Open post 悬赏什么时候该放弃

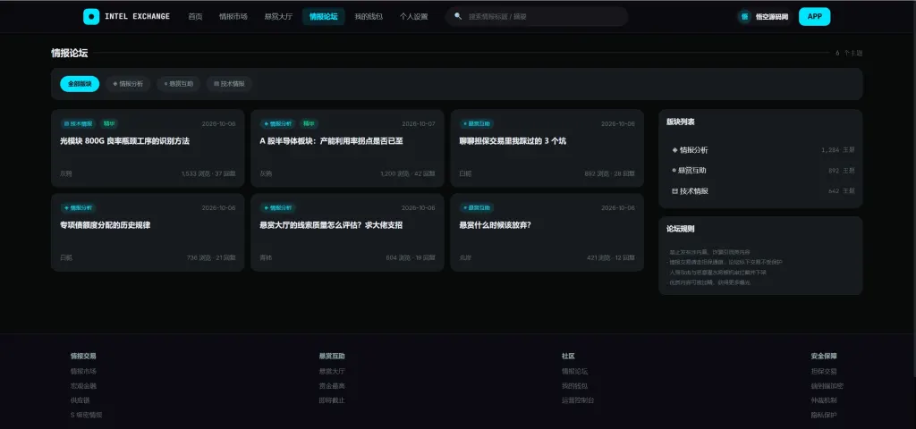click(495, 225)
